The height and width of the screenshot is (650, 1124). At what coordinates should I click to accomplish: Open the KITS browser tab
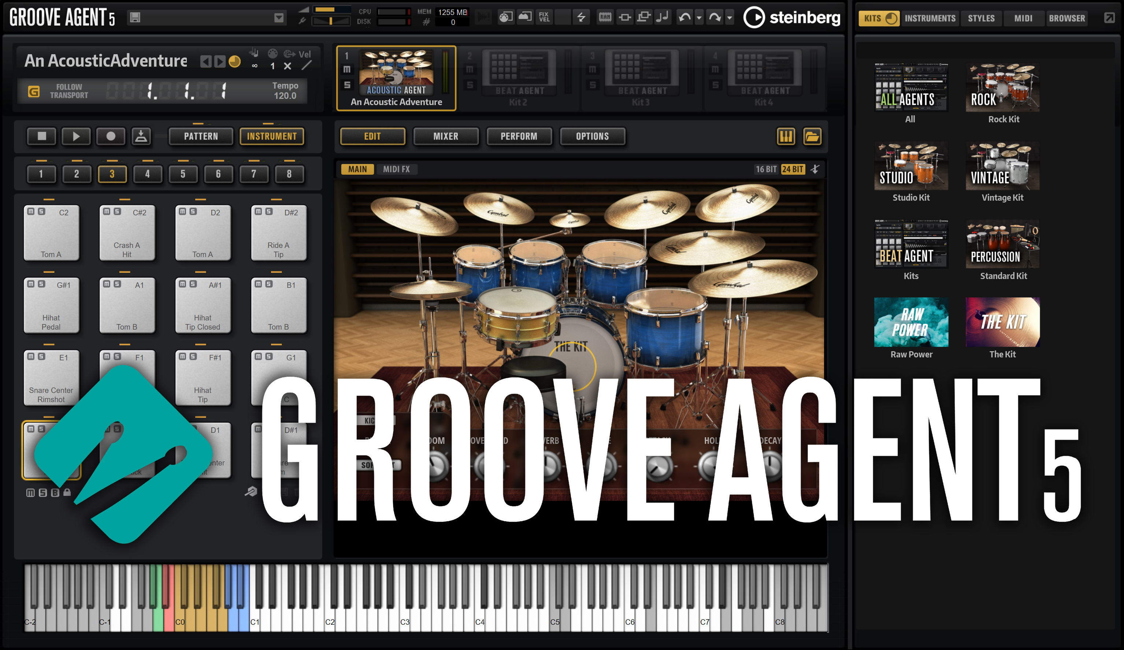point(879,18)
